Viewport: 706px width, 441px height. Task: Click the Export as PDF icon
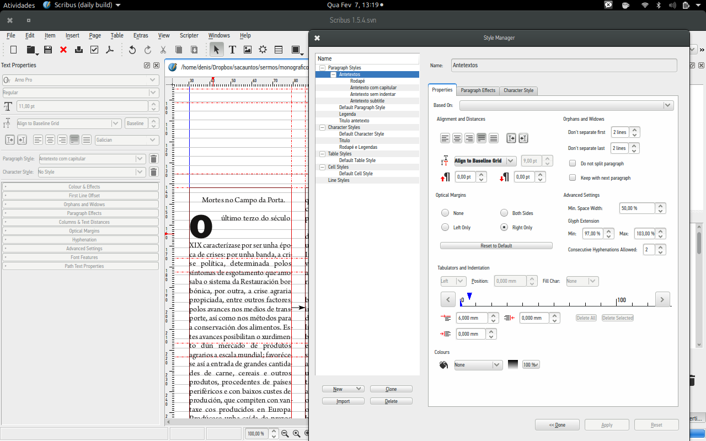point(110,50)
